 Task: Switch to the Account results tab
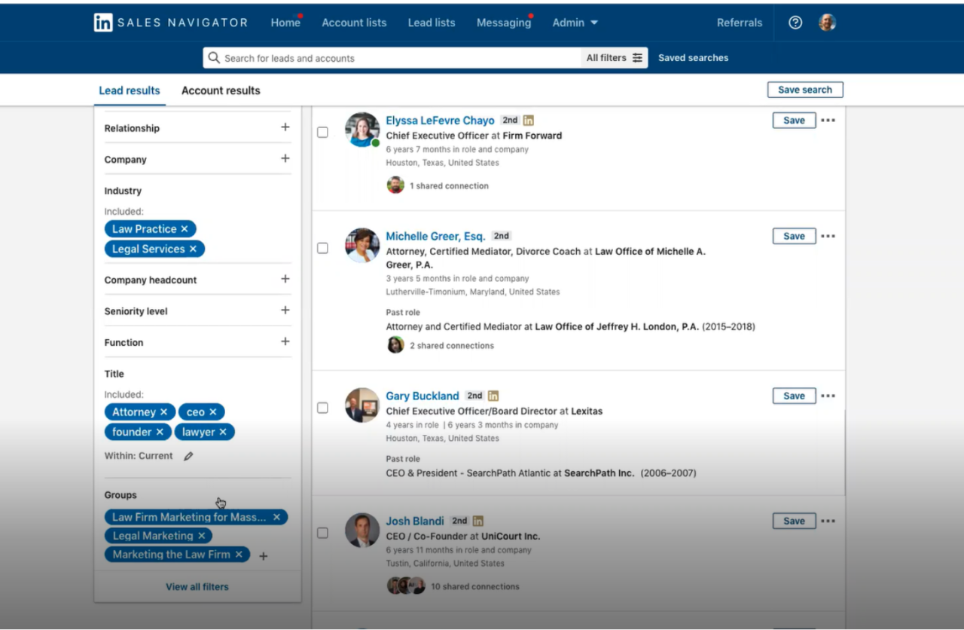[x=220, y=90]
